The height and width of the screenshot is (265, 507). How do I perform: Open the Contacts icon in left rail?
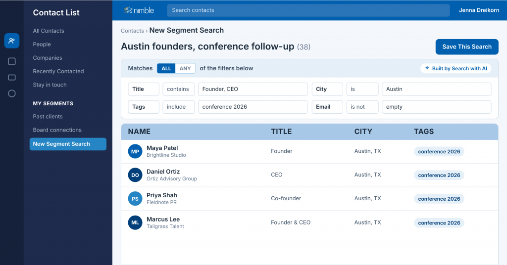pos(12,41)
